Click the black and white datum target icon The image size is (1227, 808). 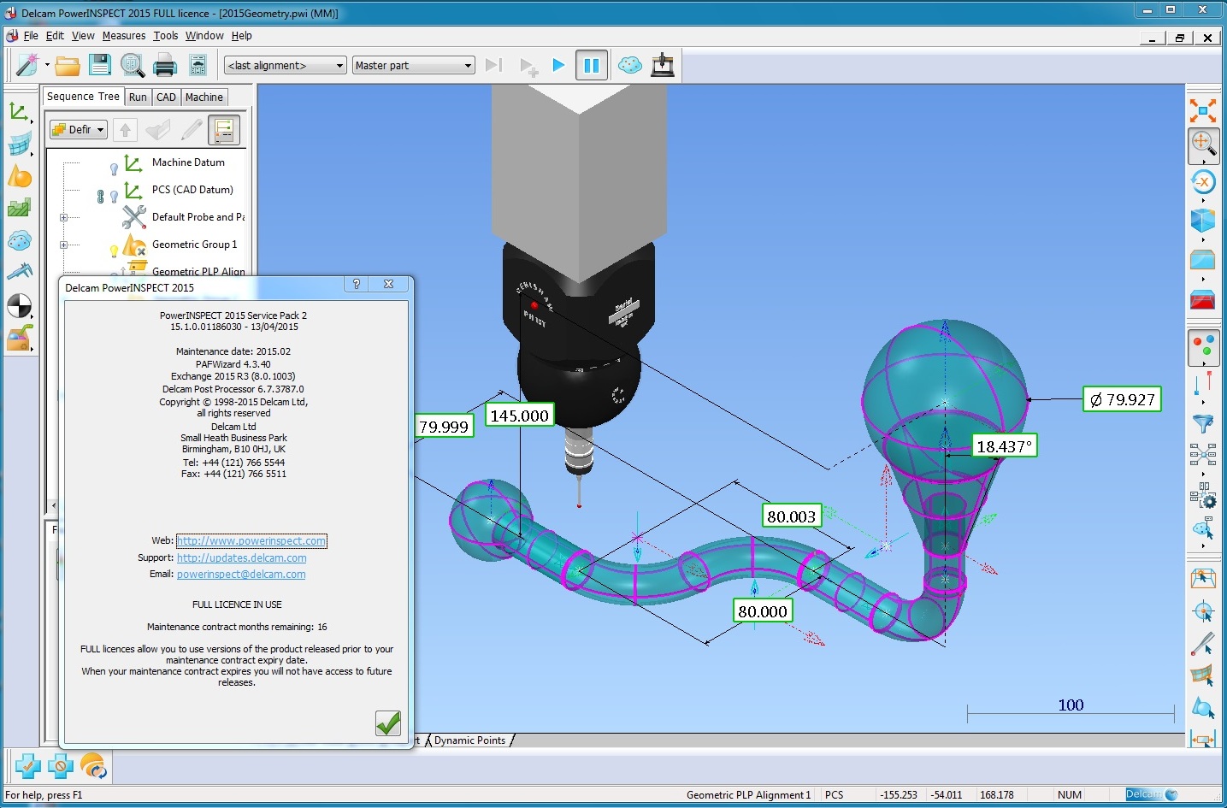[x=19, y=305]
